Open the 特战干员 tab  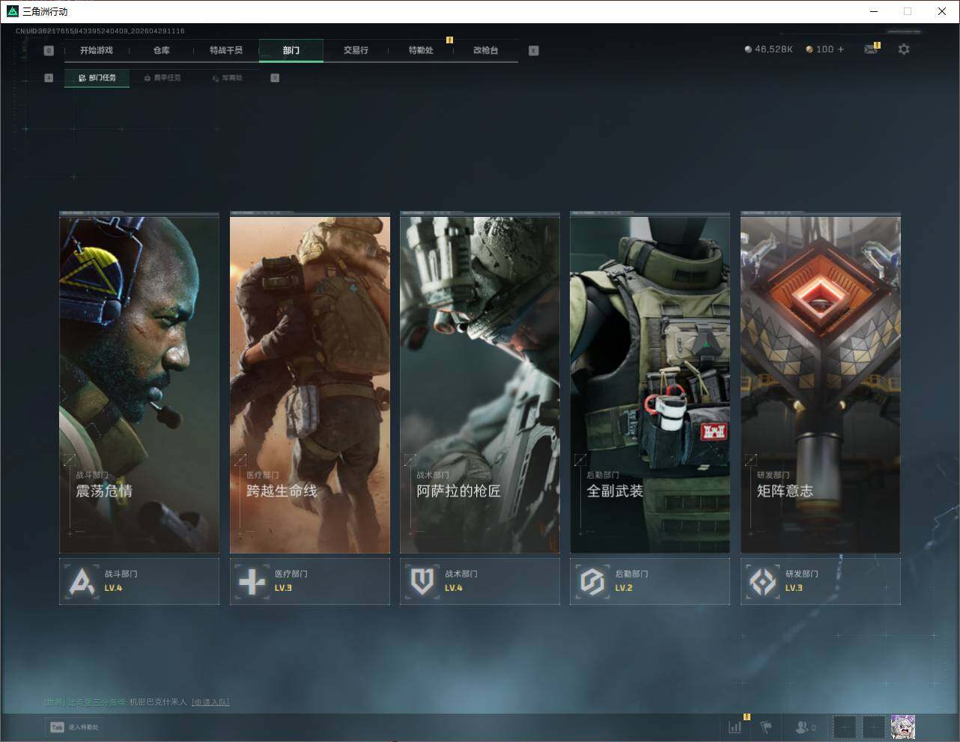(x=226, y=50)
